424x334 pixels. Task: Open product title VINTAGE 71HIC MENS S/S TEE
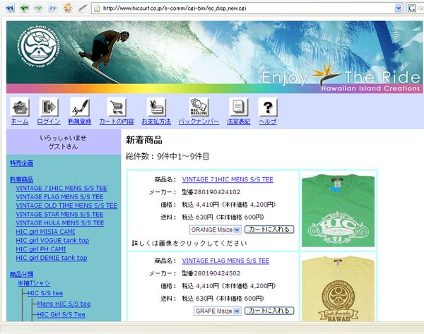point(228,179)
